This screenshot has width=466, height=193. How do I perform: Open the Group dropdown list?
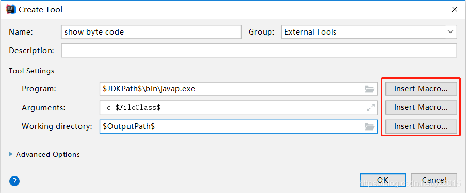pyautogui.click(x=369, y=32)
